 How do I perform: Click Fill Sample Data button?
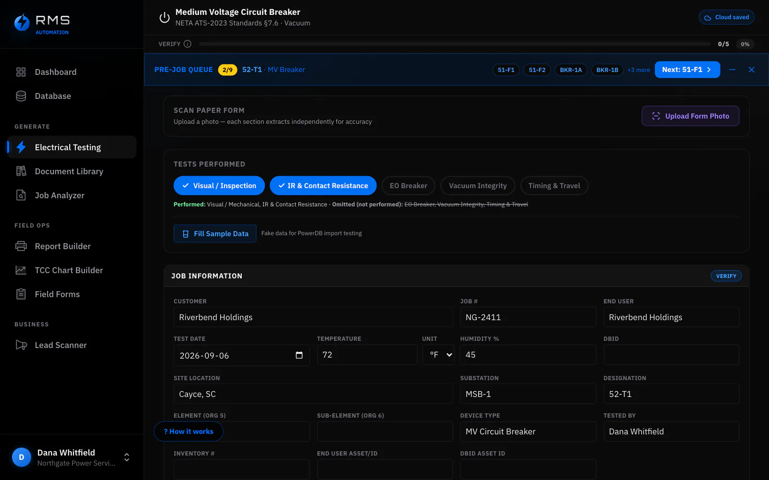[x=215, y=234]
